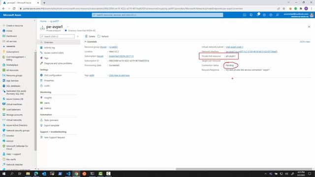
Task: Open Diagnose and solve problems
Action: coord(58,63)
